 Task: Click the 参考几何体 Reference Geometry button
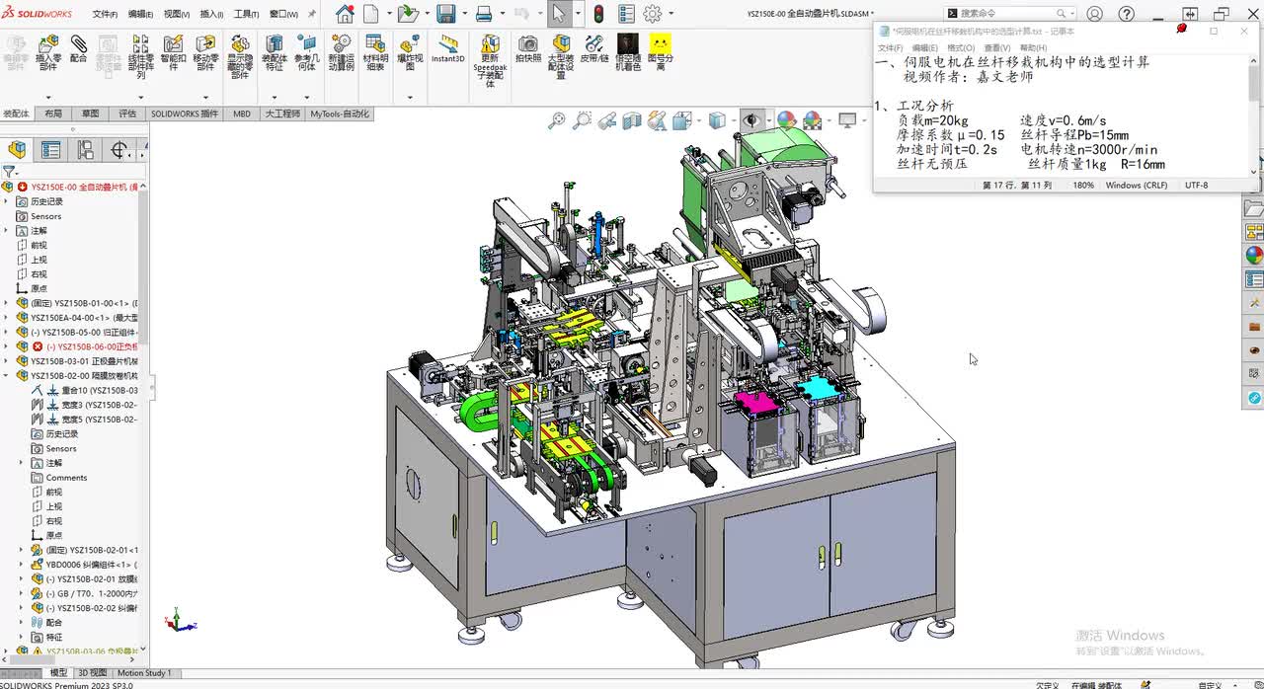pyautogui.click(x=307, y=53)
